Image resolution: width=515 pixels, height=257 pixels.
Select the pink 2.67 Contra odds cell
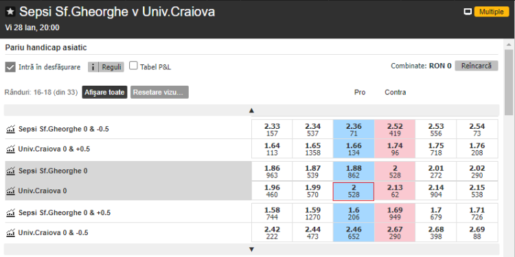tap(395, 232)
